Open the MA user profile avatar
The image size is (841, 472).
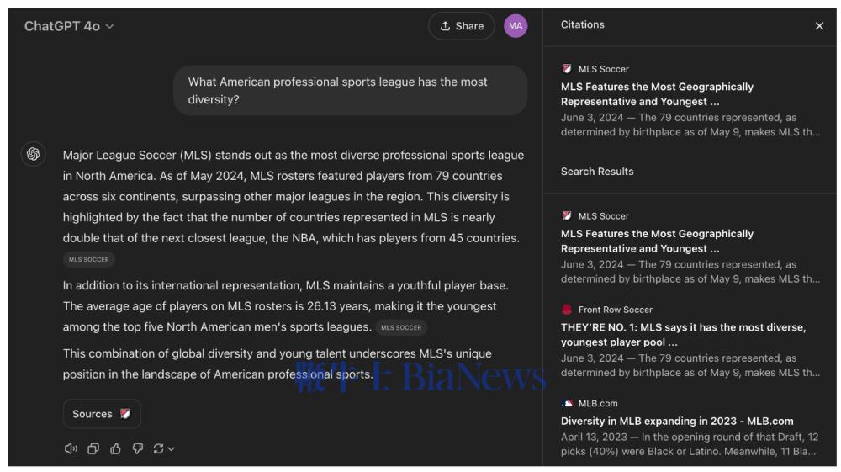pyautogui.click(x=516, y=26)
